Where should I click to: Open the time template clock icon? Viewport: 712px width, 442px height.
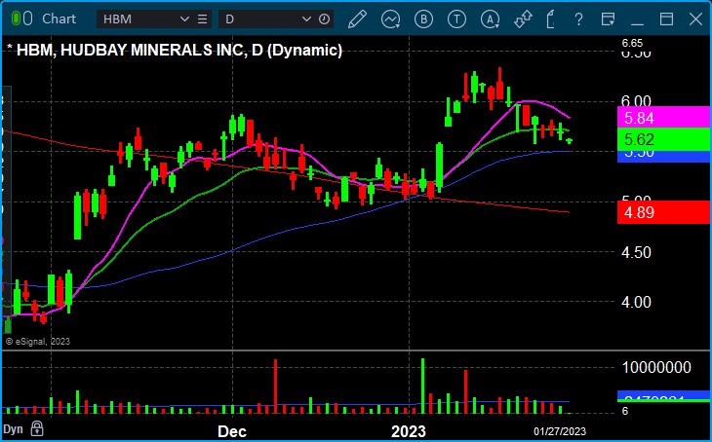[324, 19]
